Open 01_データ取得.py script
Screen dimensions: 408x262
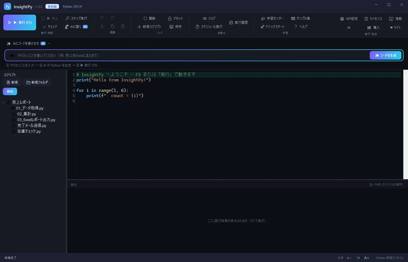point(30,108)
